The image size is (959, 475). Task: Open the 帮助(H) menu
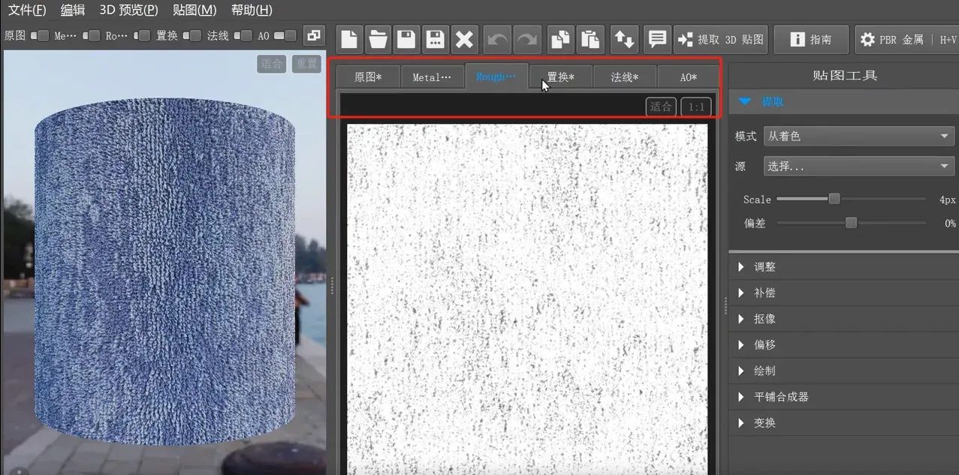tap(252, 11)
